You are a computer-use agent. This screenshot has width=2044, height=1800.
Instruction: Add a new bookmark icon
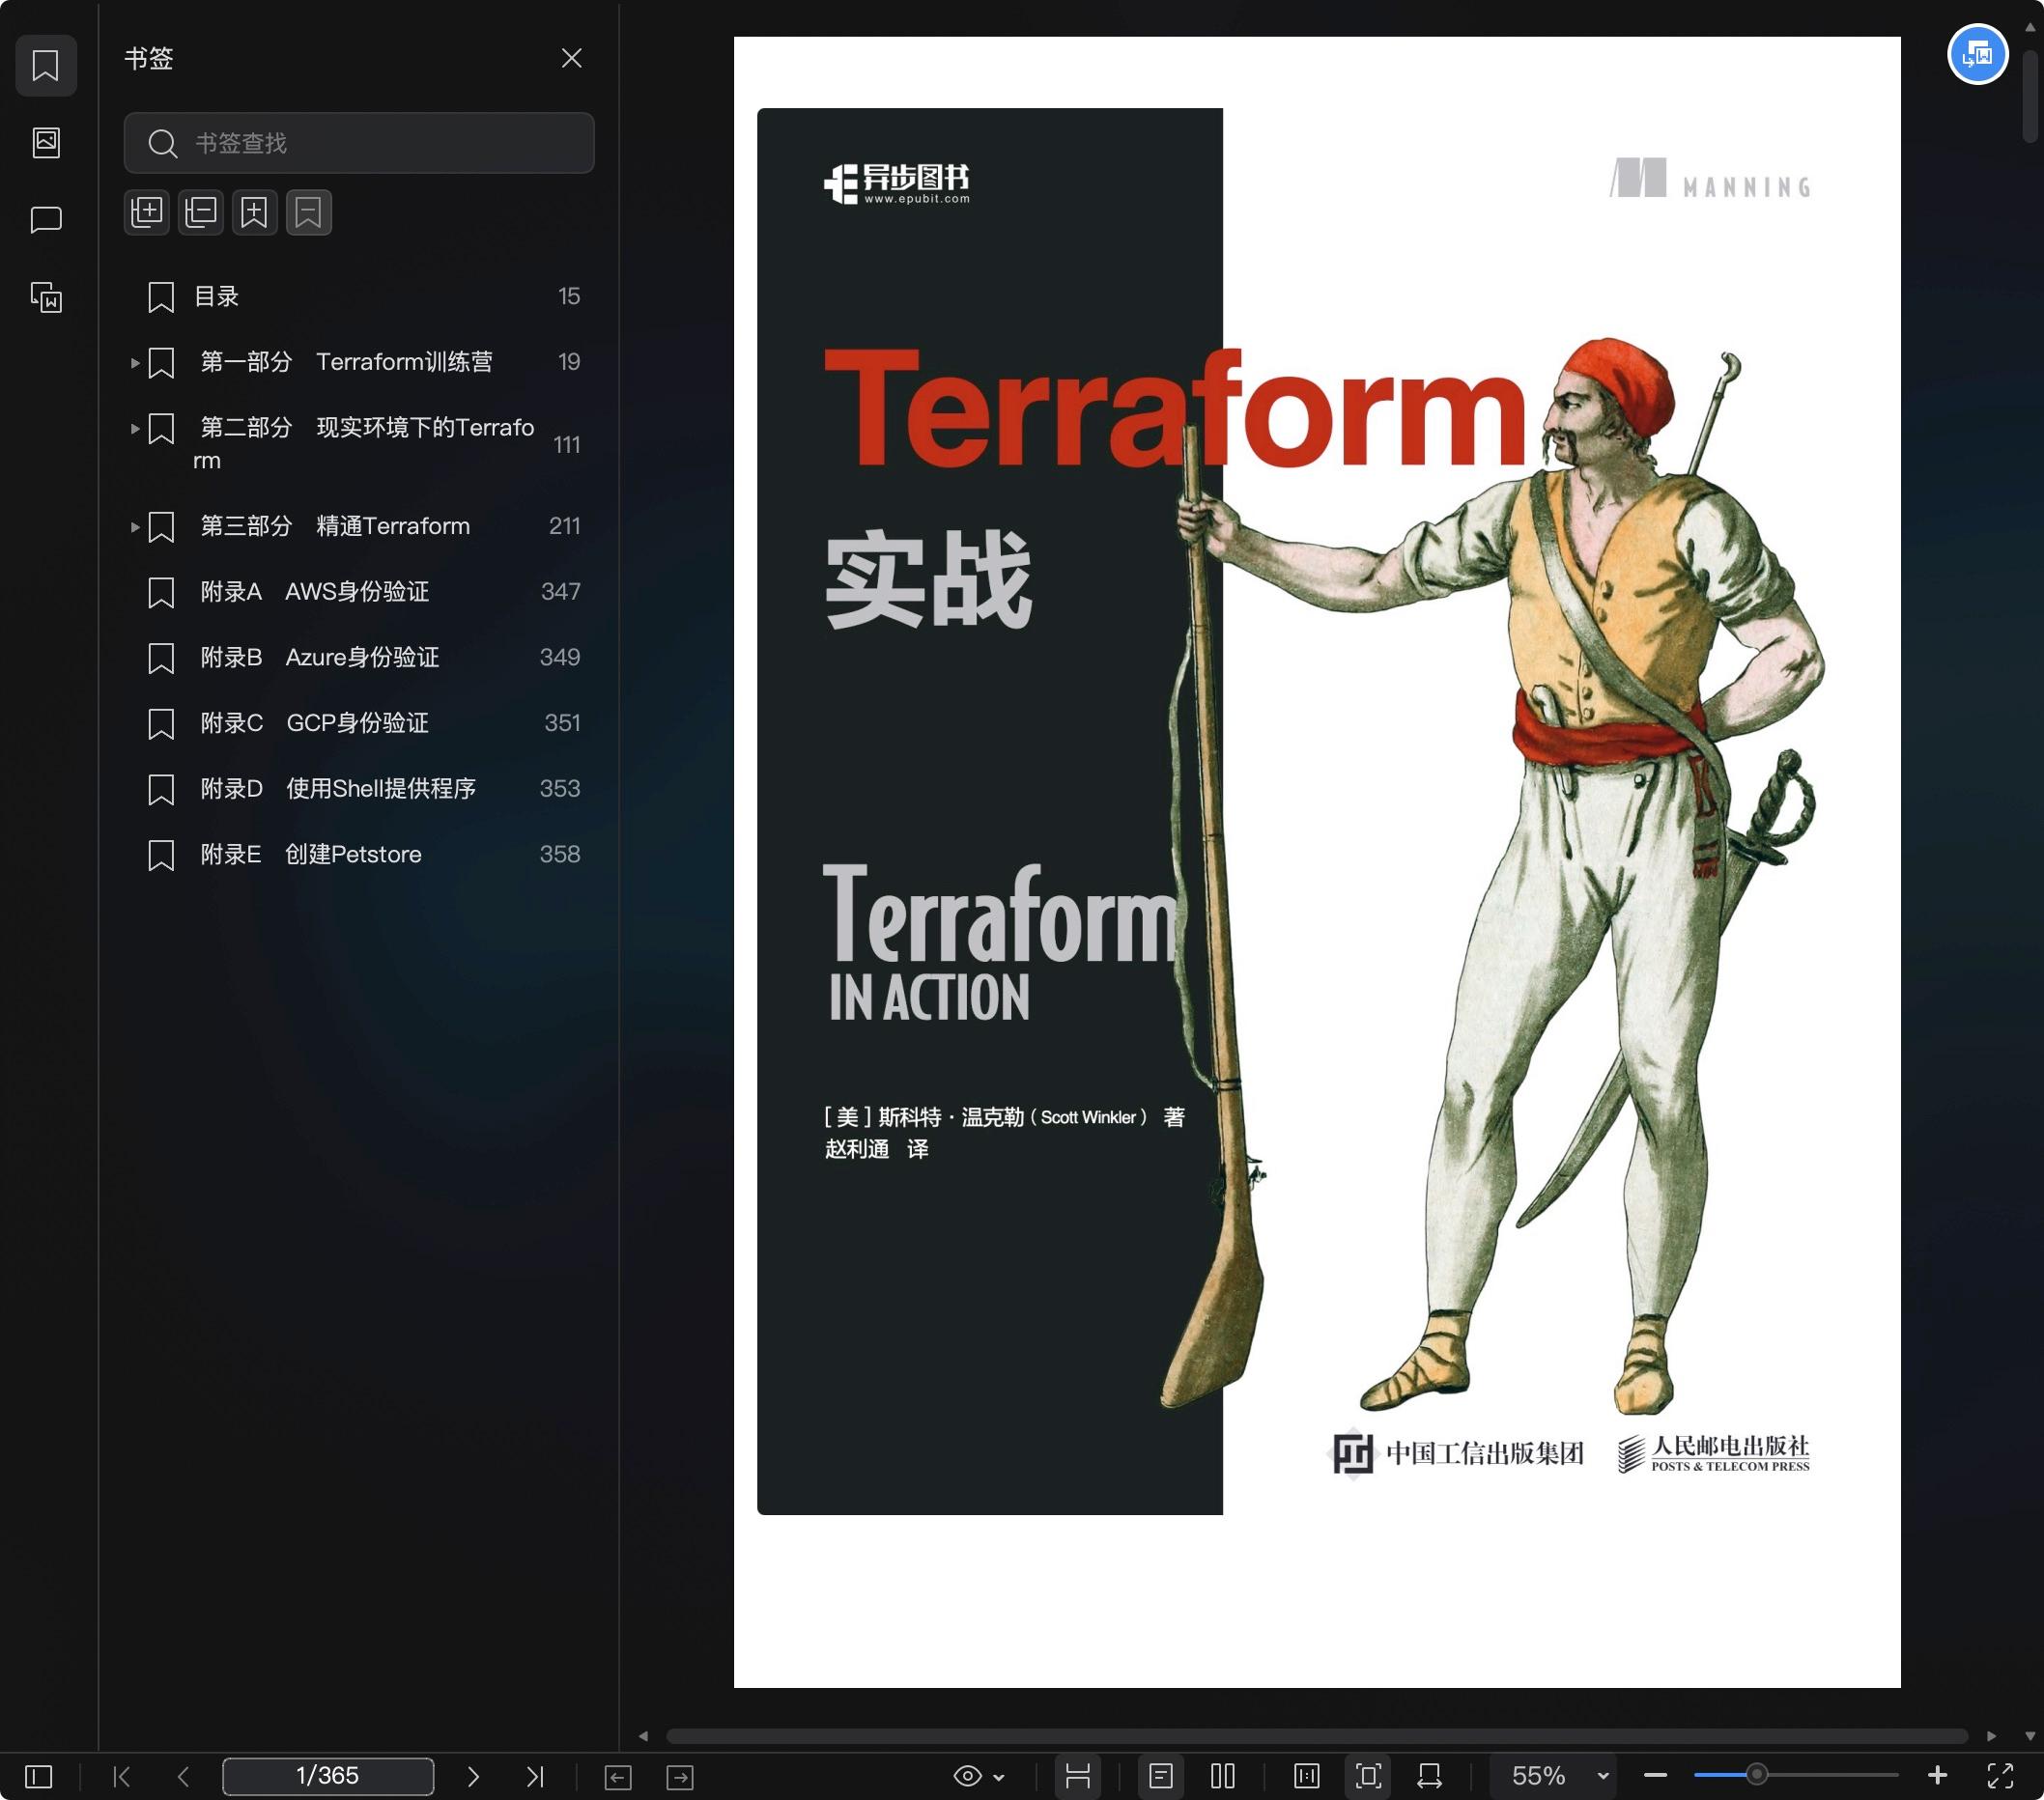pyautogui.click(x=255, y=211)
